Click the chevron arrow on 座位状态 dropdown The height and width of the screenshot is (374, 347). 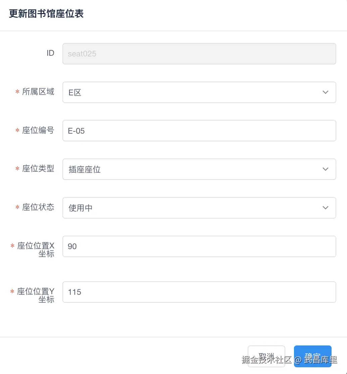[x=325, y=208]
